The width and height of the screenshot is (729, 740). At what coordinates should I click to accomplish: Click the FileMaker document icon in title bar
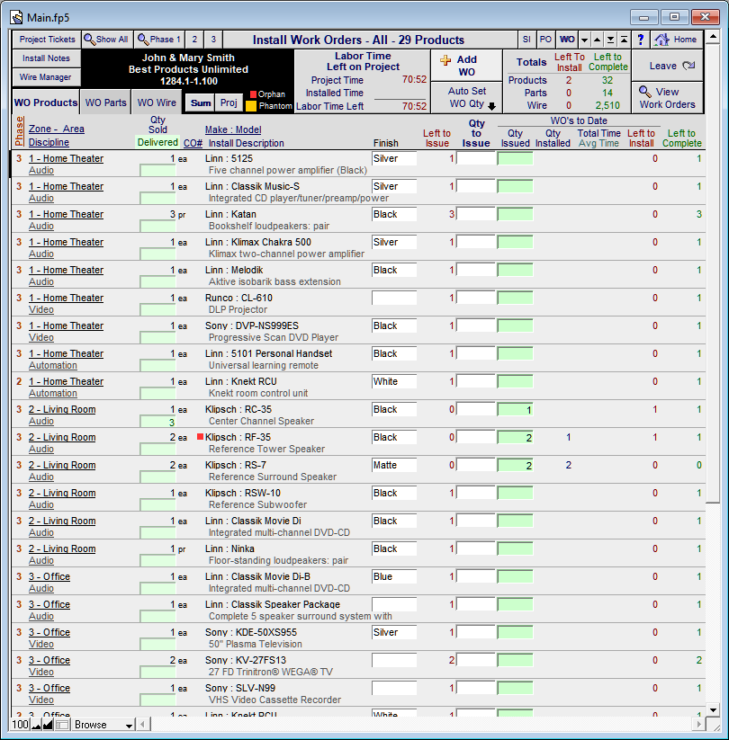pos(17,17)
